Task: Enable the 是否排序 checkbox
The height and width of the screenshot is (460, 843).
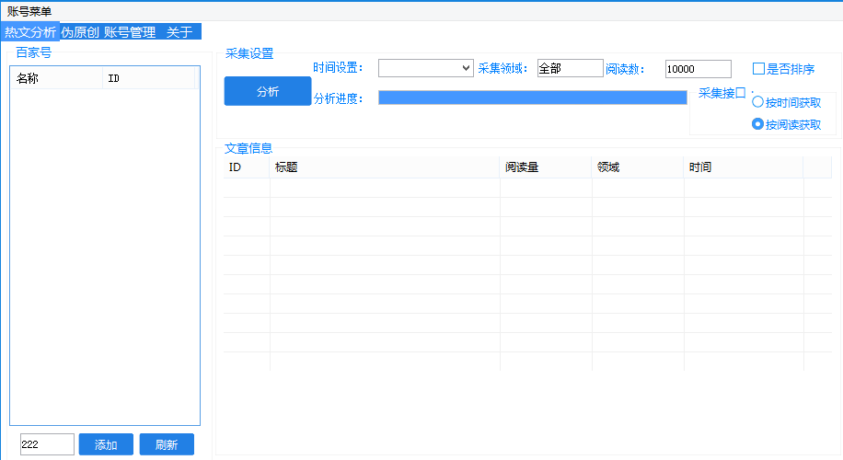Action: tap(759, 69)
